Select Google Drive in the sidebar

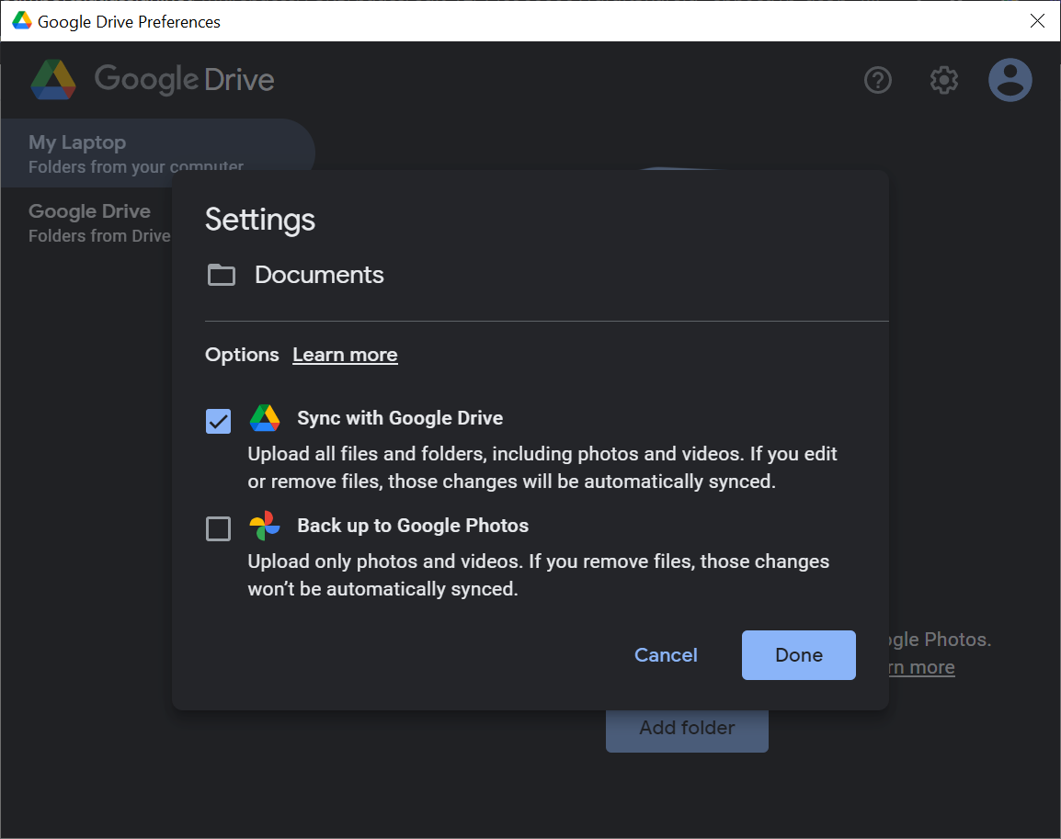pos(88,222)
